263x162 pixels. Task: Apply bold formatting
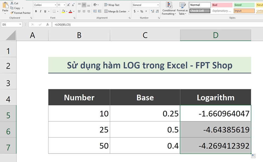(x=36, y=11)
